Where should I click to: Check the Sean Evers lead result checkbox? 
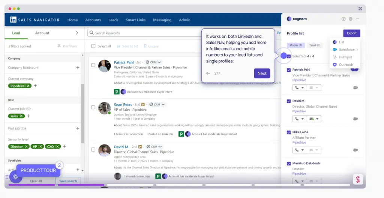tap(93, 107)
